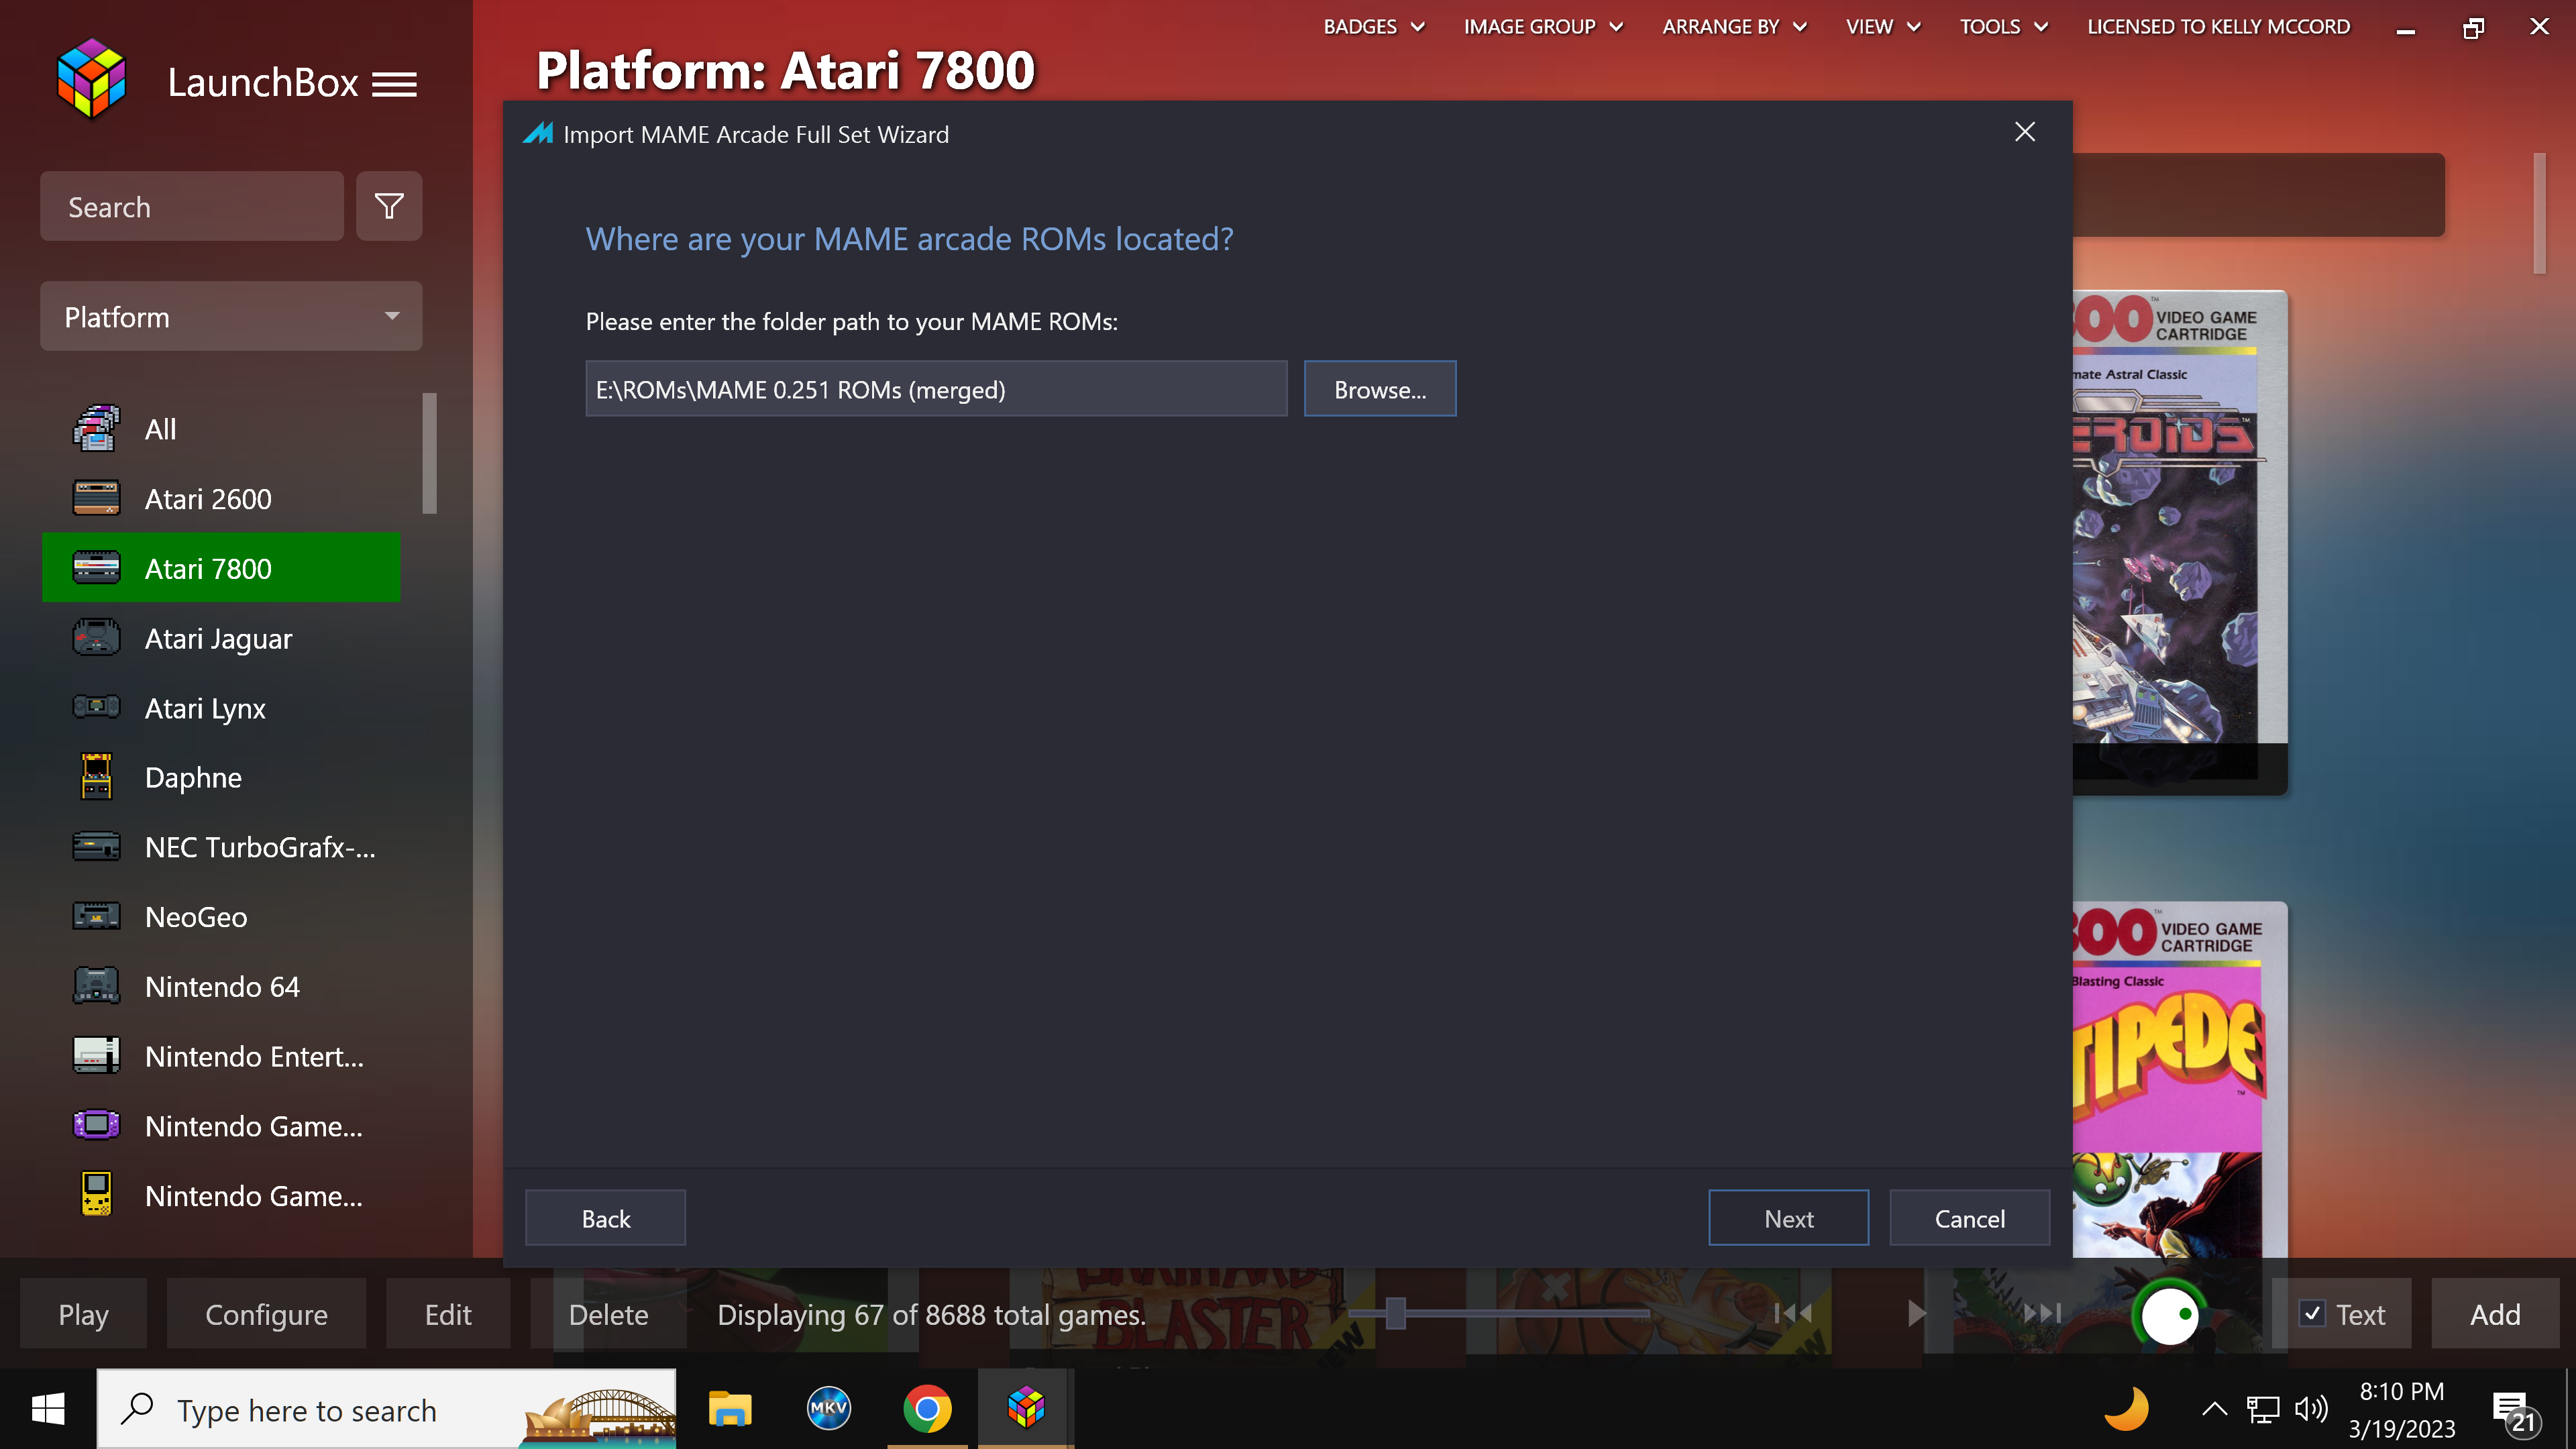Select NeoGeo in the platform list

tap(221, 916)
